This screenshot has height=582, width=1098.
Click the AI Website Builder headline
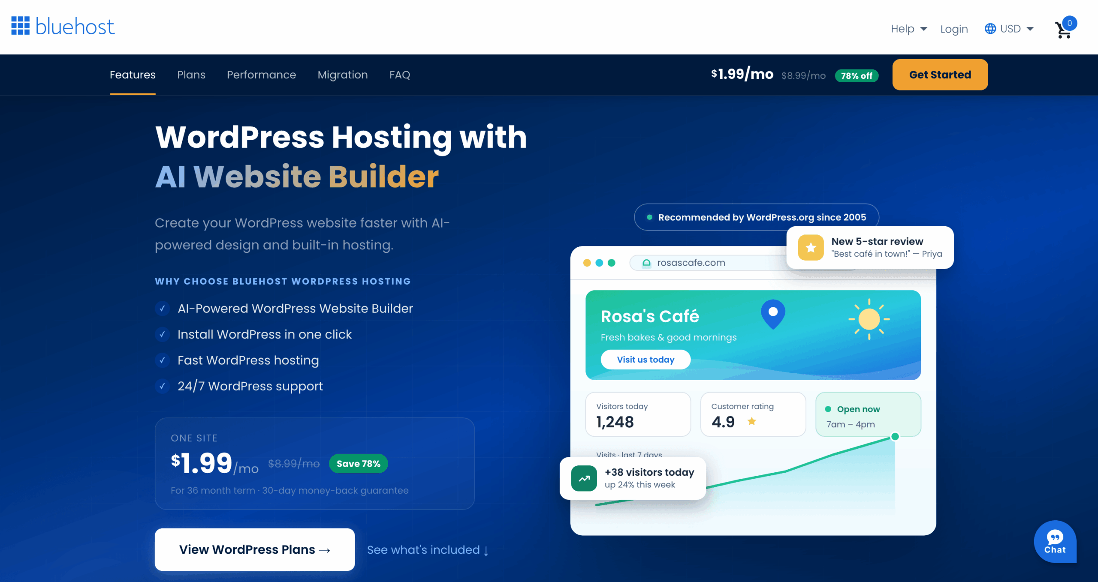click(297, 176)
